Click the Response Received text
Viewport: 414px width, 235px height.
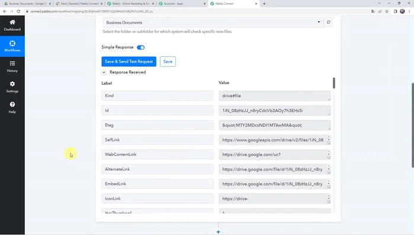[127, 72]
